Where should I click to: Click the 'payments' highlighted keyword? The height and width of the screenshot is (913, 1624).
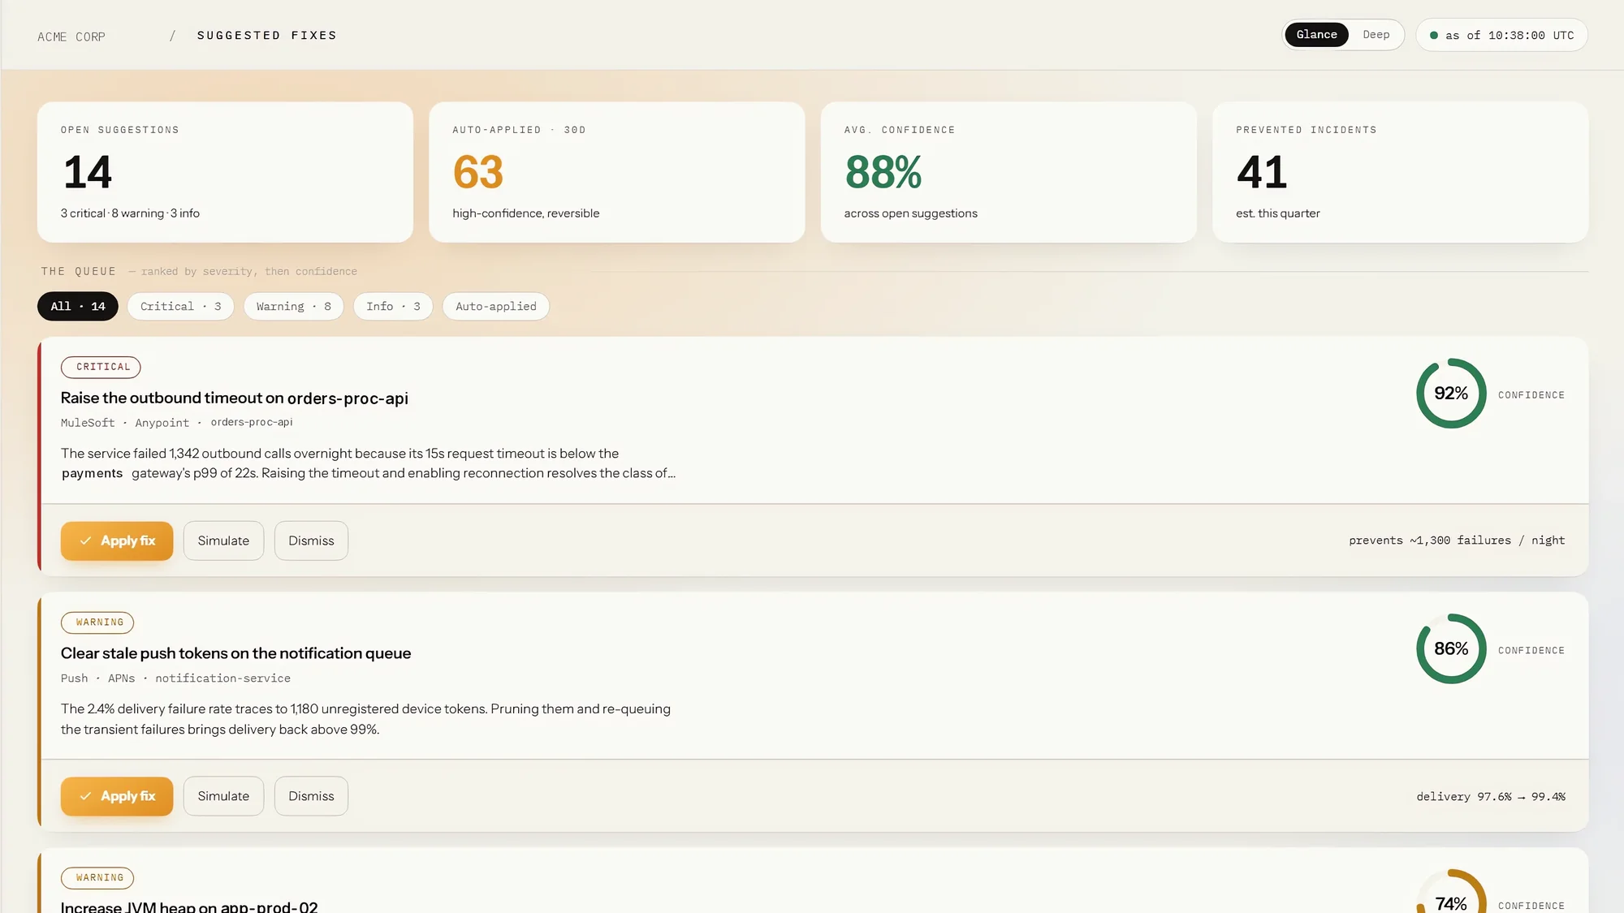click(x=93, y=473)
